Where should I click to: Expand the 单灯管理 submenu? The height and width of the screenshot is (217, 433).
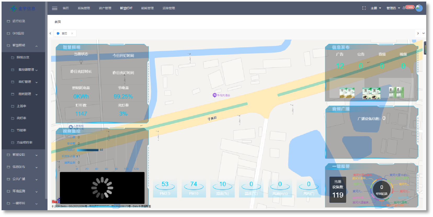coord(36,82)
